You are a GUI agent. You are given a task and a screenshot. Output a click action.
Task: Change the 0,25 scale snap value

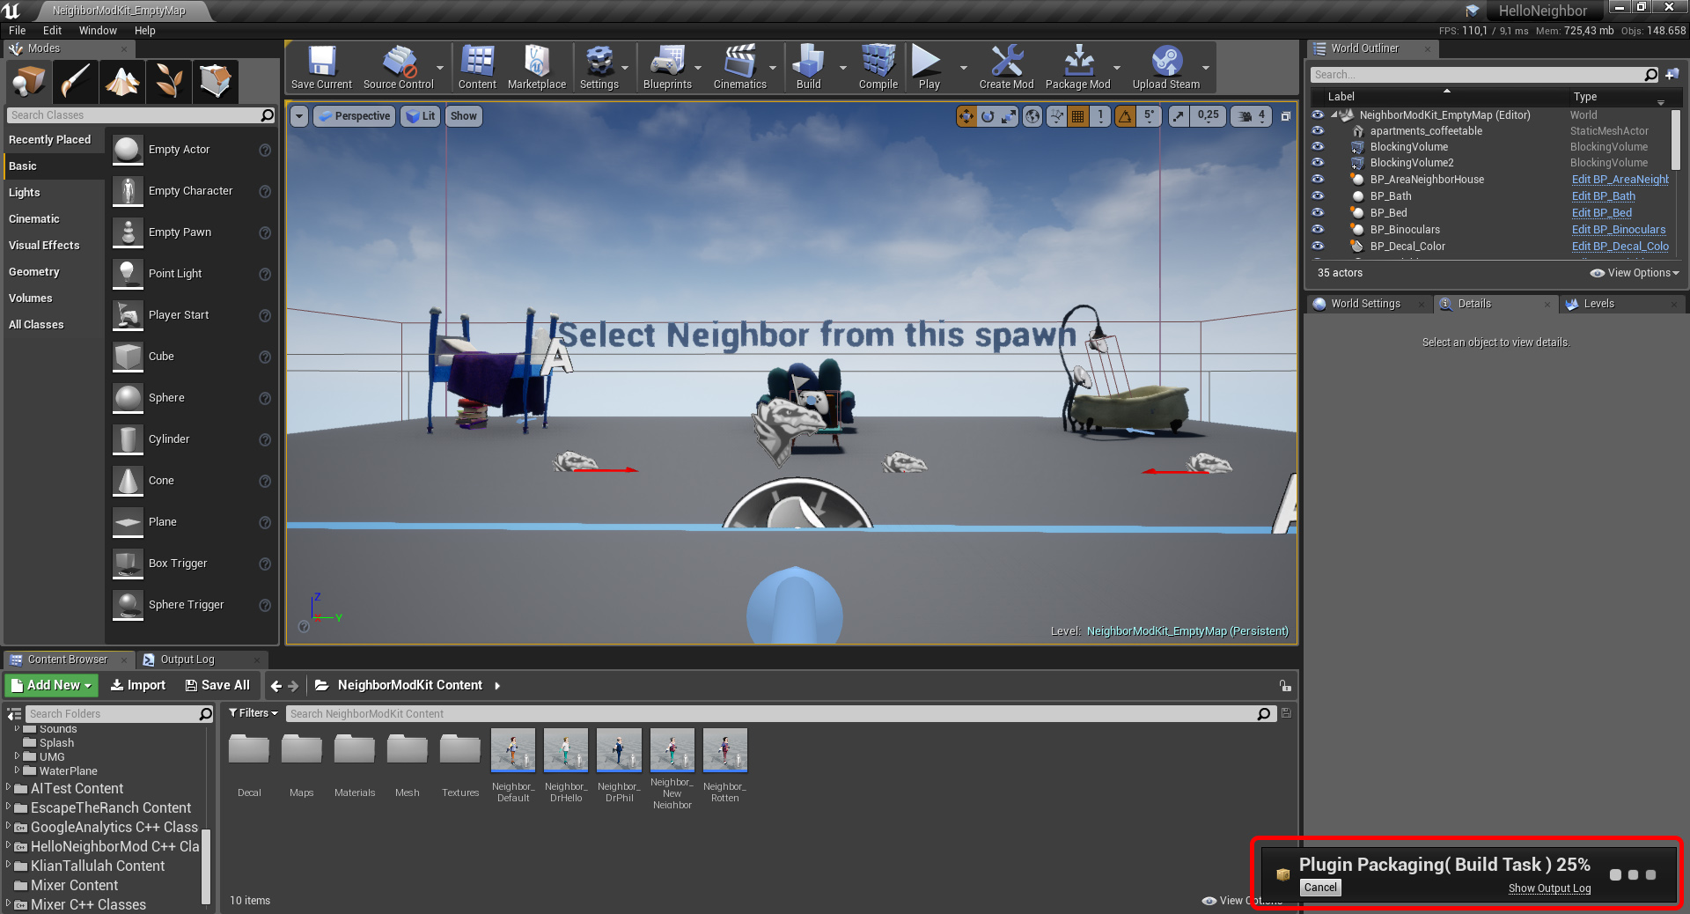1209,116
